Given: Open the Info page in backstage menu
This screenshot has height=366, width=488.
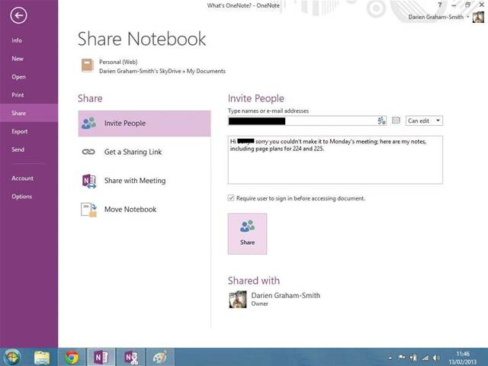Looking at the screenshot, I should (17, 40).
